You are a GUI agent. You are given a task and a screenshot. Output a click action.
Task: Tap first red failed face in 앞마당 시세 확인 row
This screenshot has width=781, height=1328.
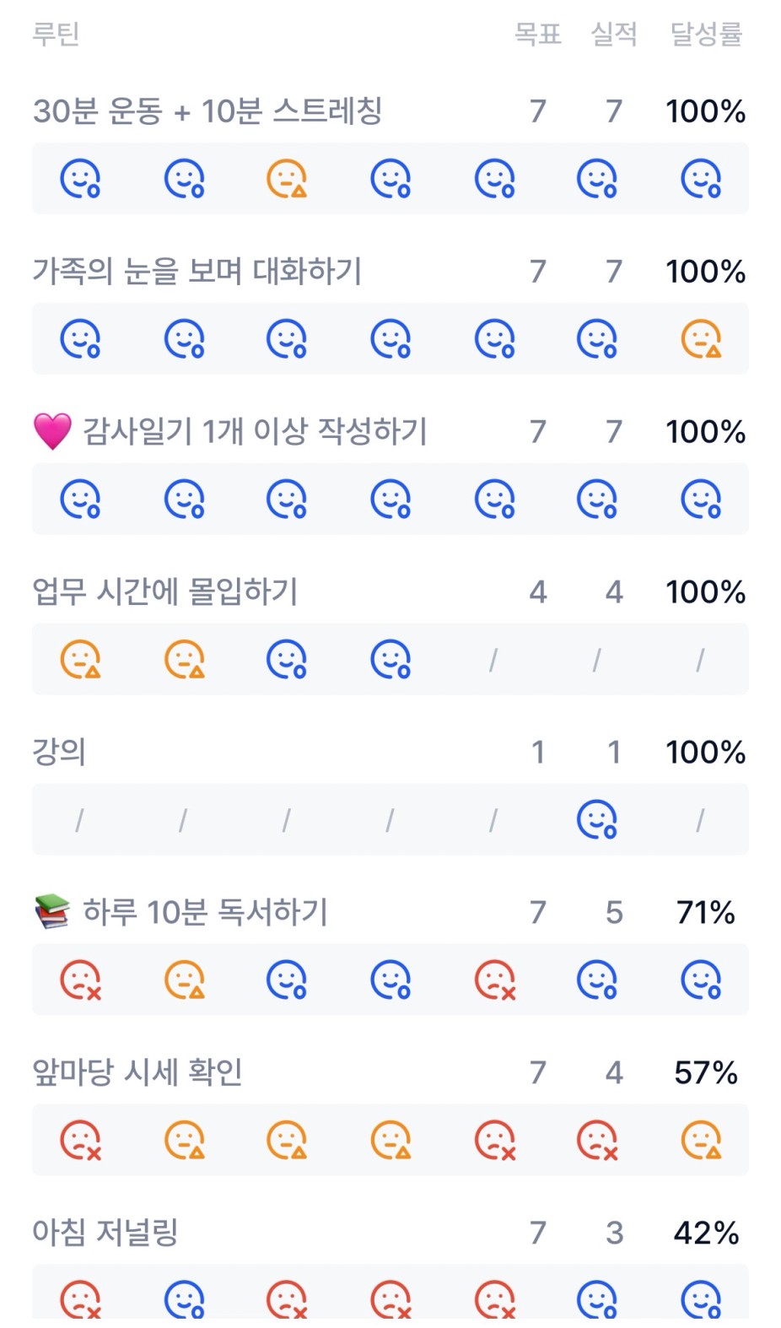point(80,1140)
